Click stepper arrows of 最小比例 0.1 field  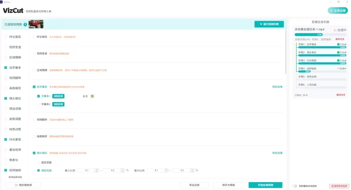(97, 170)
